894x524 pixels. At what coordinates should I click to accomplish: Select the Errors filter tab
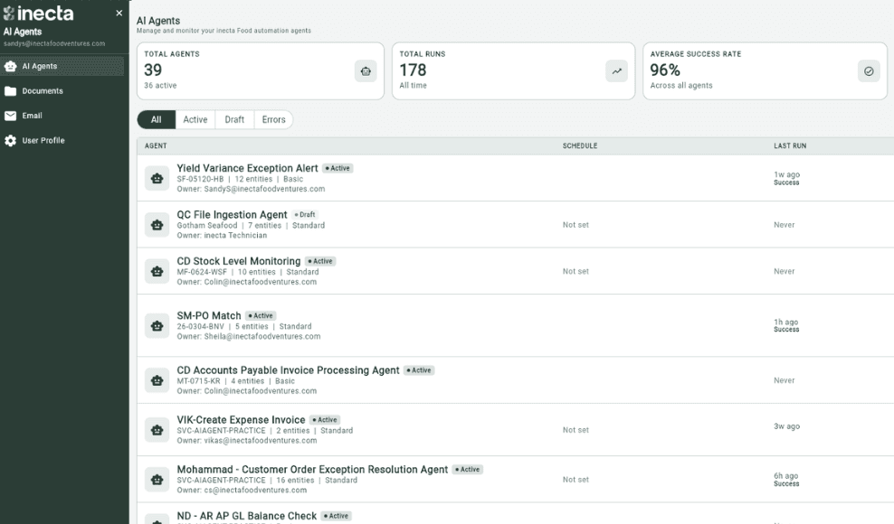click(x=273, y=119)
